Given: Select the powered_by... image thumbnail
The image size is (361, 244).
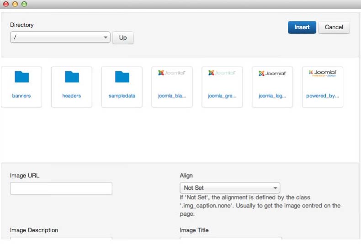Looking at the screenshot, I should [x=323, y=73].
